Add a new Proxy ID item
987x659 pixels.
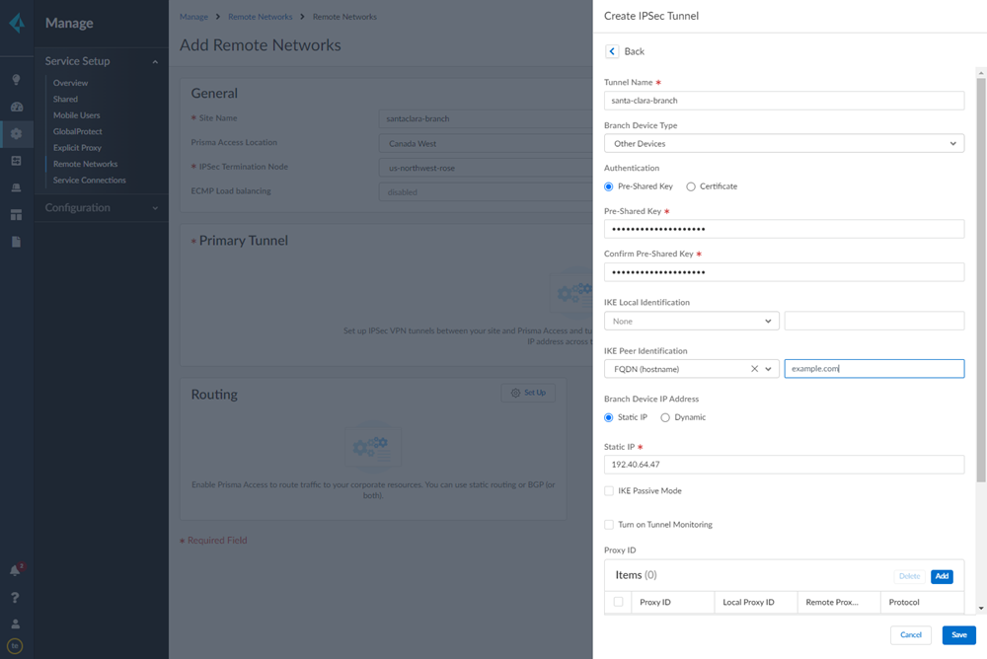coord(942,576)
